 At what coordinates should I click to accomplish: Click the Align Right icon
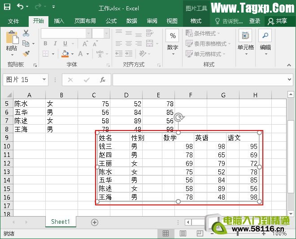tap(139, 43)
